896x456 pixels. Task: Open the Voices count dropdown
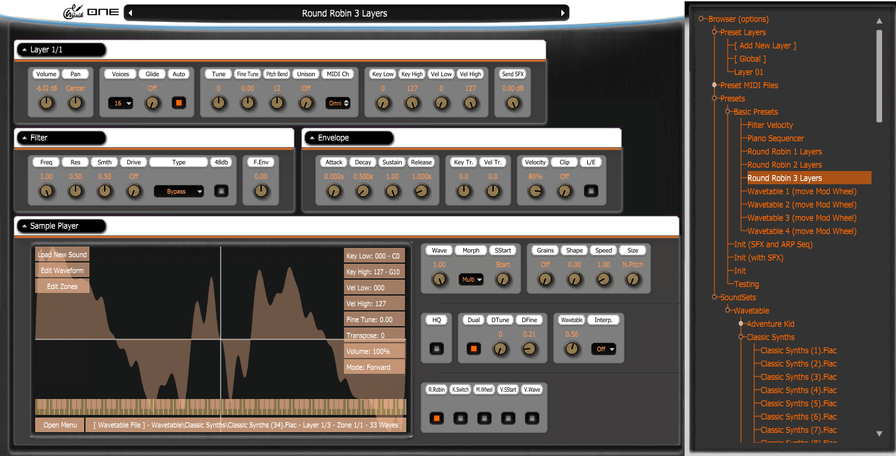click(x=120, y=103)
